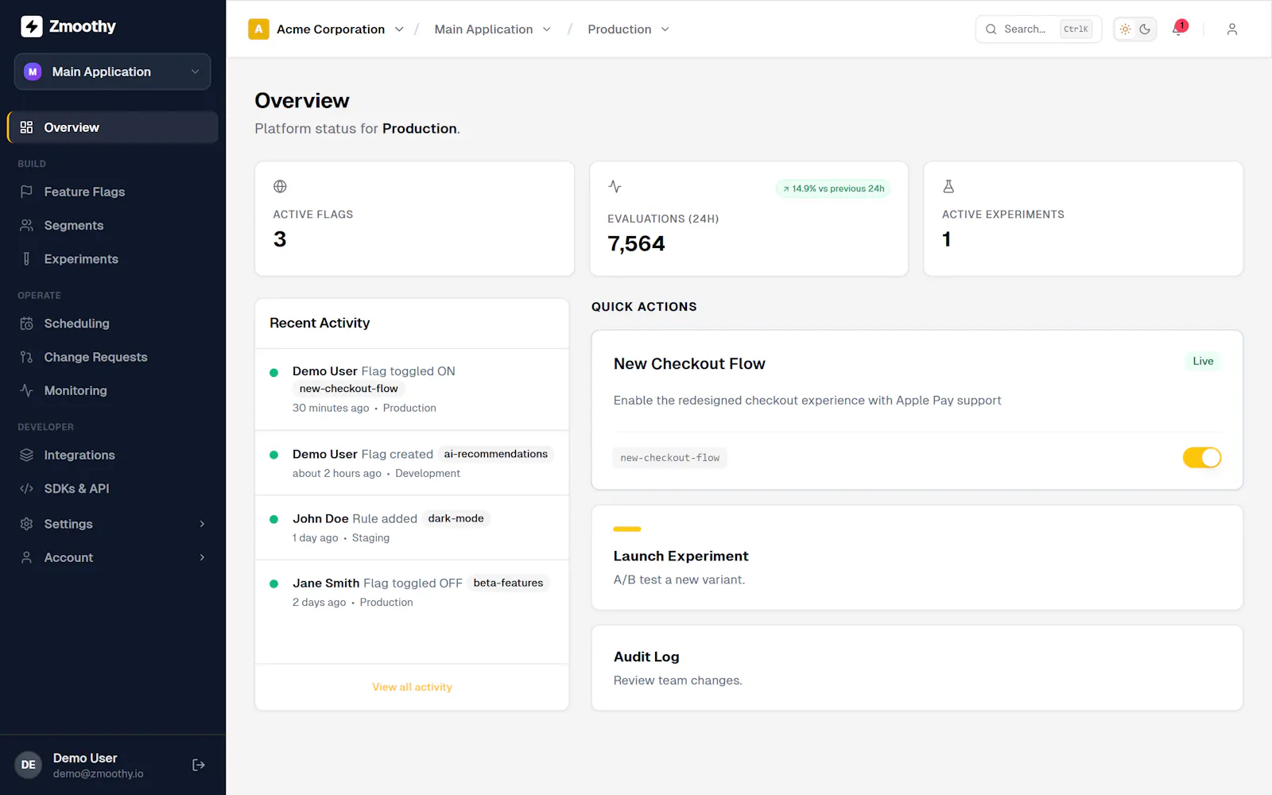Click the 14.9% vs previous 24h badge
The width and height of the screenshot is (1272, 795).
[832, 188]
